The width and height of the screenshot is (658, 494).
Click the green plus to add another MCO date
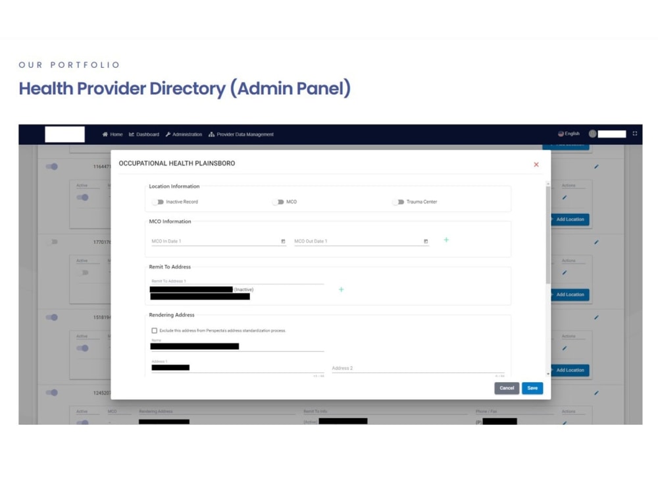click(x=447, y=240)
